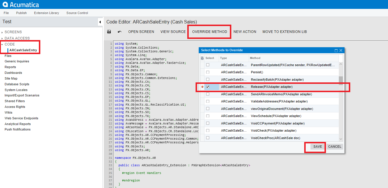The height and width of the screenshot is (188, 388).
Task: Open Reports in the project tree
Action: (x=10, y=67)
